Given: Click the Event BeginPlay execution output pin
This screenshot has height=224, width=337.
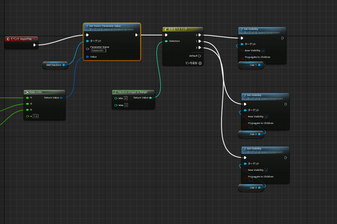Looking at the screenshot, I should pyautogui.click(x=35, y=45).
